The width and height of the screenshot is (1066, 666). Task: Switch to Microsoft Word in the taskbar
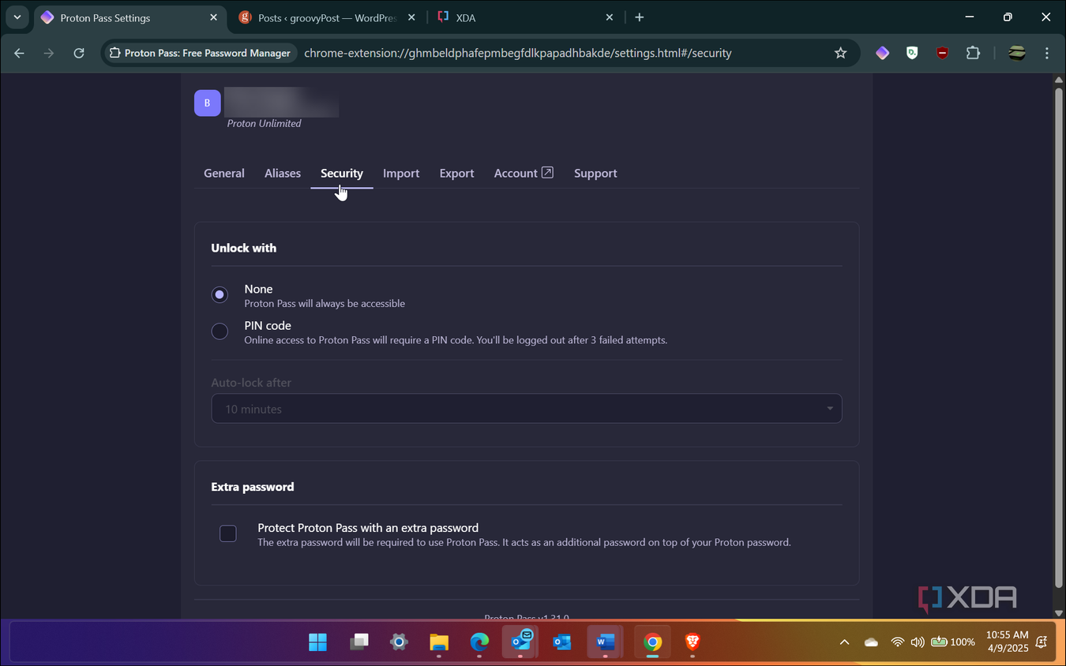pos(605,642)
